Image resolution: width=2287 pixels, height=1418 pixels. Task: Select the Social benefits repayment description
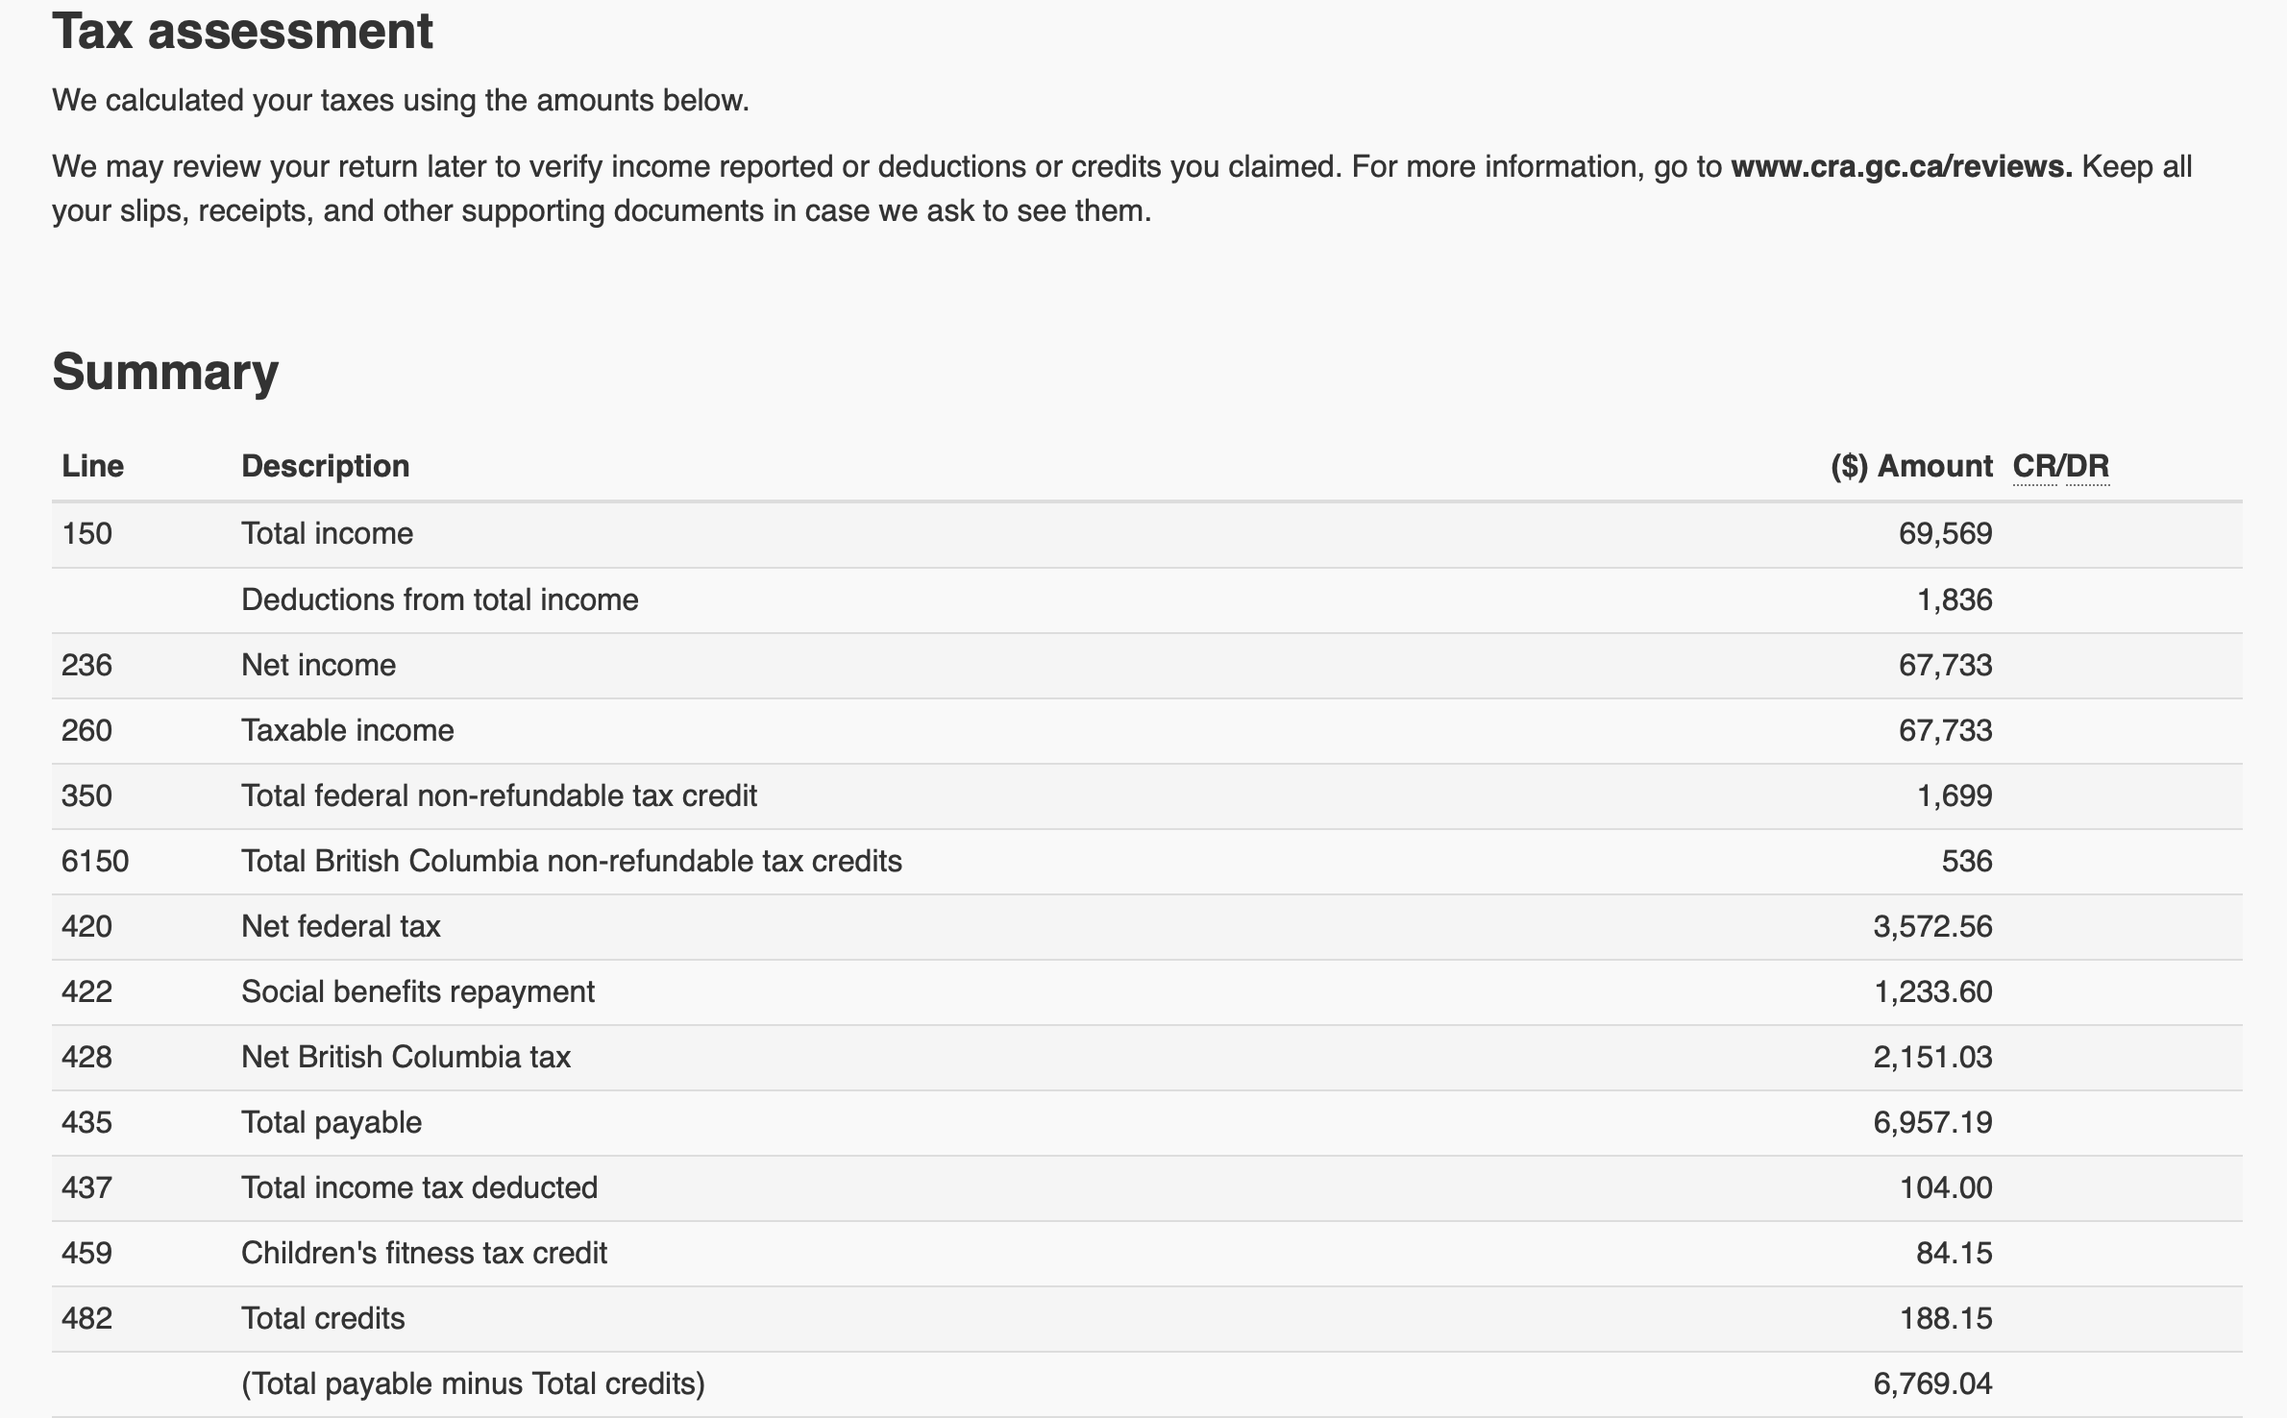417,992
